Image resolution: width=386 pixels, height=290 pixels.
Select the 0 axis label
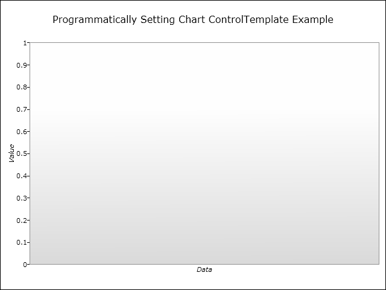tap(25, 265)
